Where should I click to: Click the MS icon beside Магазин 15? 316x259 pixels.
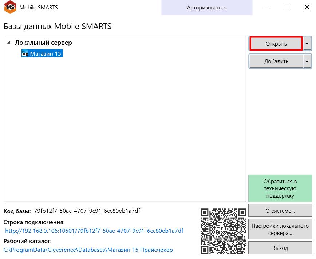point(25,54)
